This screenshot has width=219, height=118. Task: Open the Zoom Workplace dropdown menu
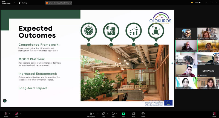click(x=15, y=3)
